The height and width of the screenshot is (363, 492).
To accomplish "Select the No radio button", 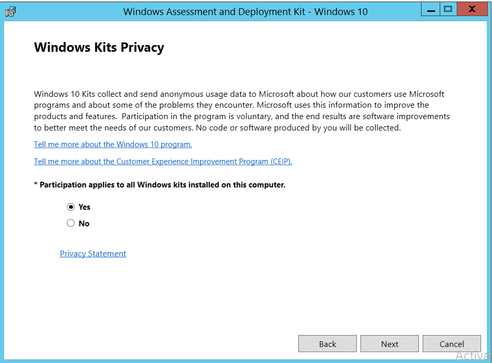I will click(x=71, y=224).
